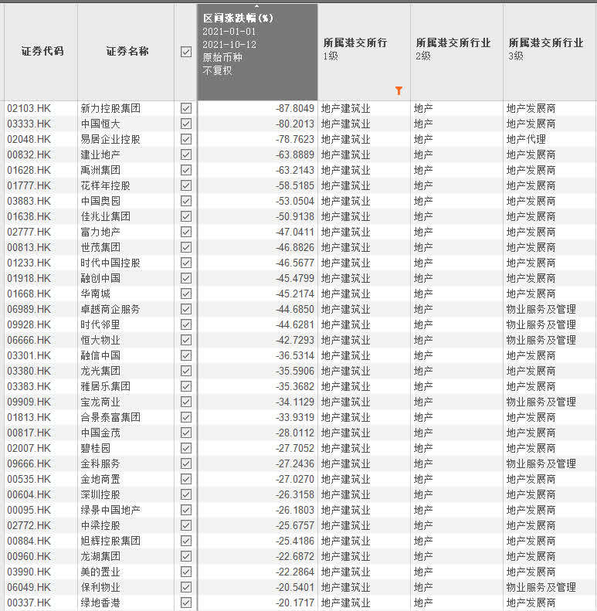Image resolution: width=597 pixels, height=611 pixels.
Task: Sort by 区间涨跌幅 column header
Action: (257, 52)
